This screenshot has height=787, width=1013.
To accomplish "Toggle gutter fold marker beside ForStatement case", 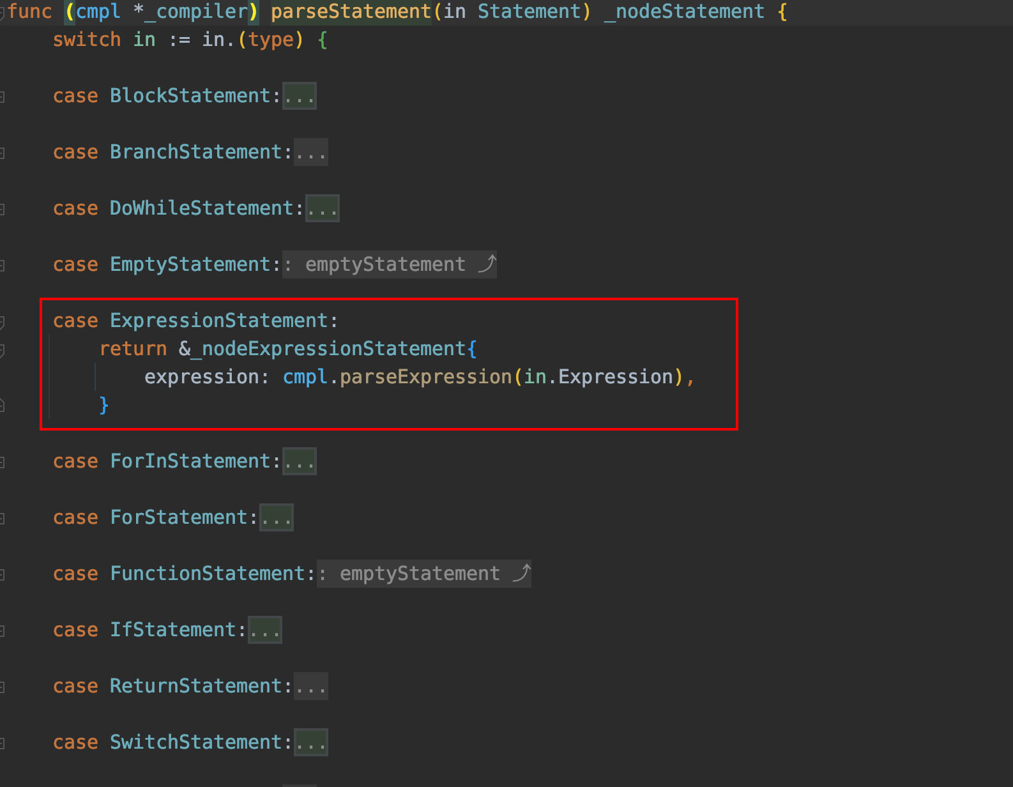I will click(x=2, y=519).
